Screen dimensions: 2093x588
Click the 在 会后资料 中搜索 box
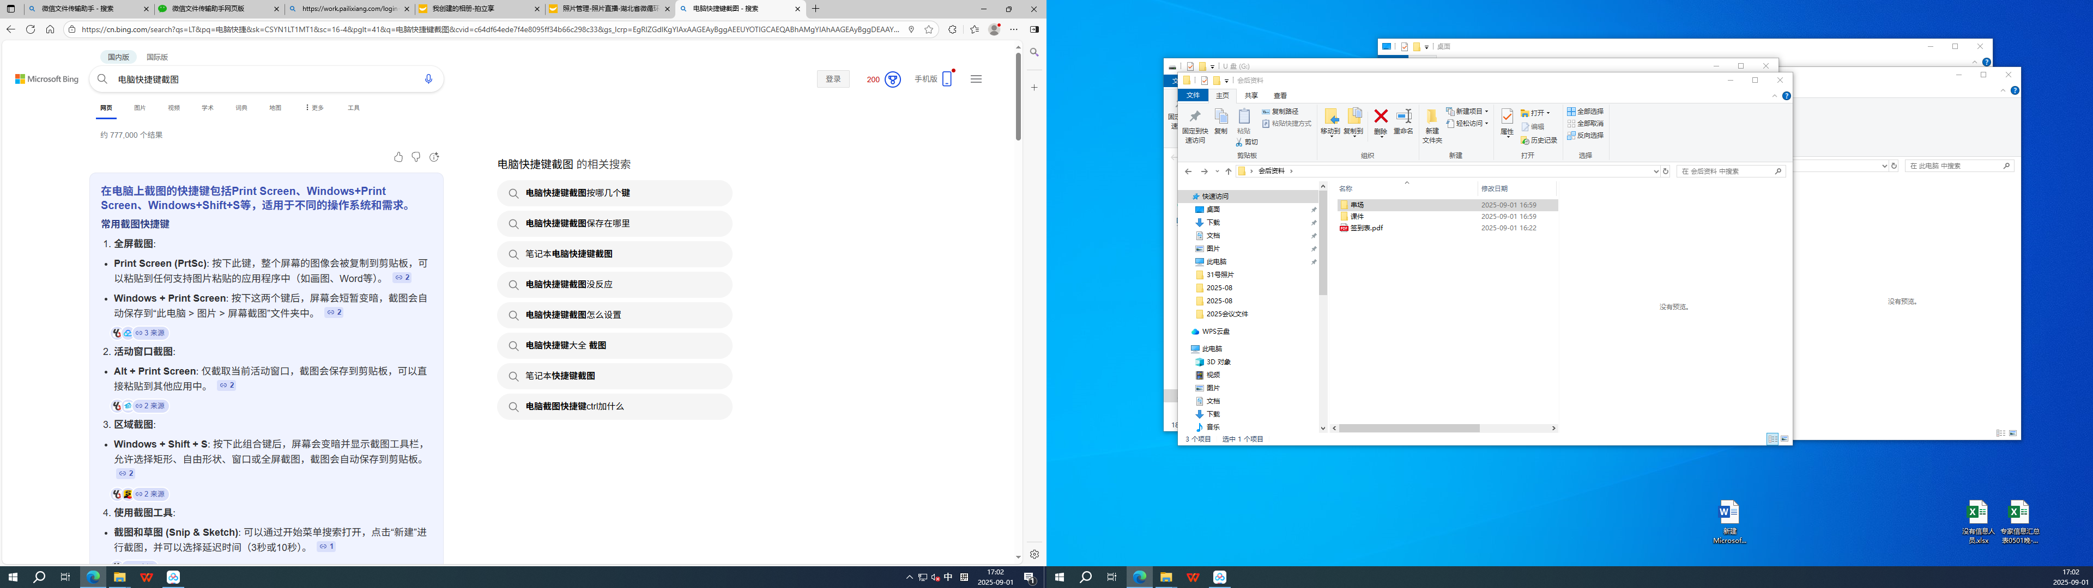click(1731, 171)
